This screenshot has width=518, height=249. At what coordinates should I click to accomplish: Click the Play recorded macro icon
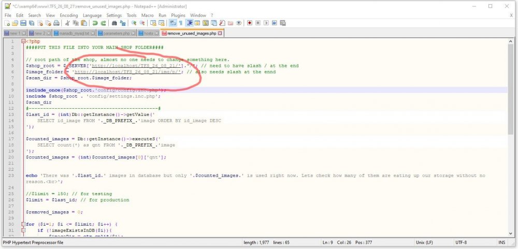[x=266, y=23]
